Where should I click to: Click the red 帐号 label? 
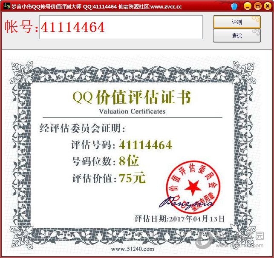tap(21, 27)
